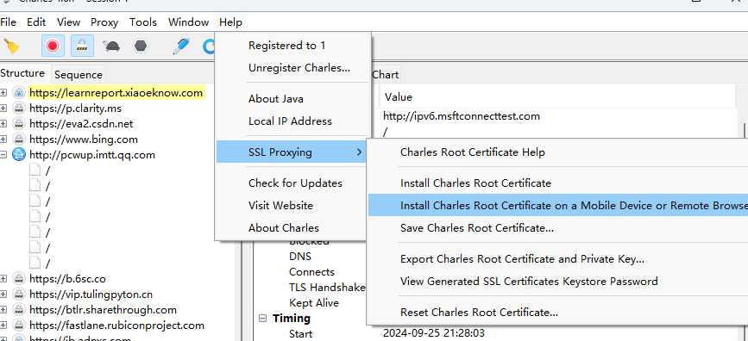Click the blue globe icon for pcwup.imtt.qq.com

point(19,154)
